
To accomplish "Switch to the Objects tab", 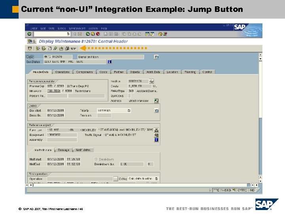I will [135, 72].
